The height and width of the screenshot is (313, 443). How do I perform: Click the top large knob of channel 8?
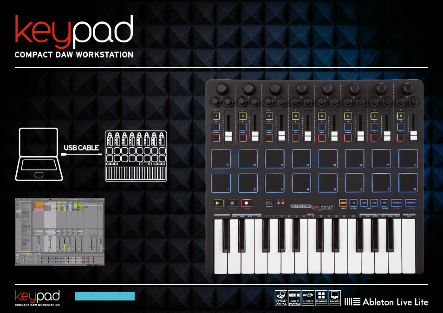[407, 88]
